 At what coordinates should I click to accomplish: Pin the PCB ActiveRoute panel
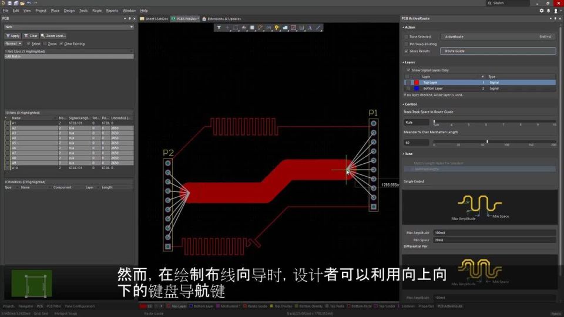tap(555, 18)
